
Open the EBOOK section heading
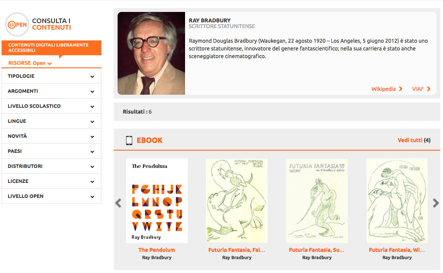click(x=150, y=141)
